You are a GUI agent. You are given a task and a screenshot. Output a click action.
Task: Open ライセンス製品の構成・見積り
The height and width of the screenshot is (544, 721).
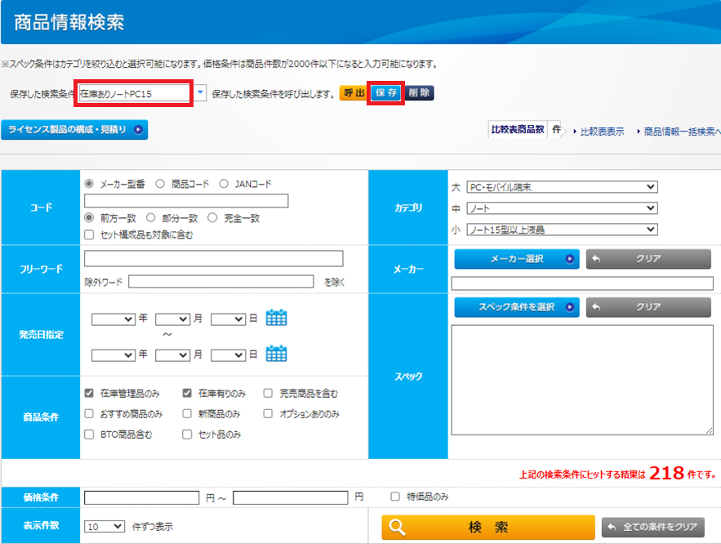tap(75, 129)
